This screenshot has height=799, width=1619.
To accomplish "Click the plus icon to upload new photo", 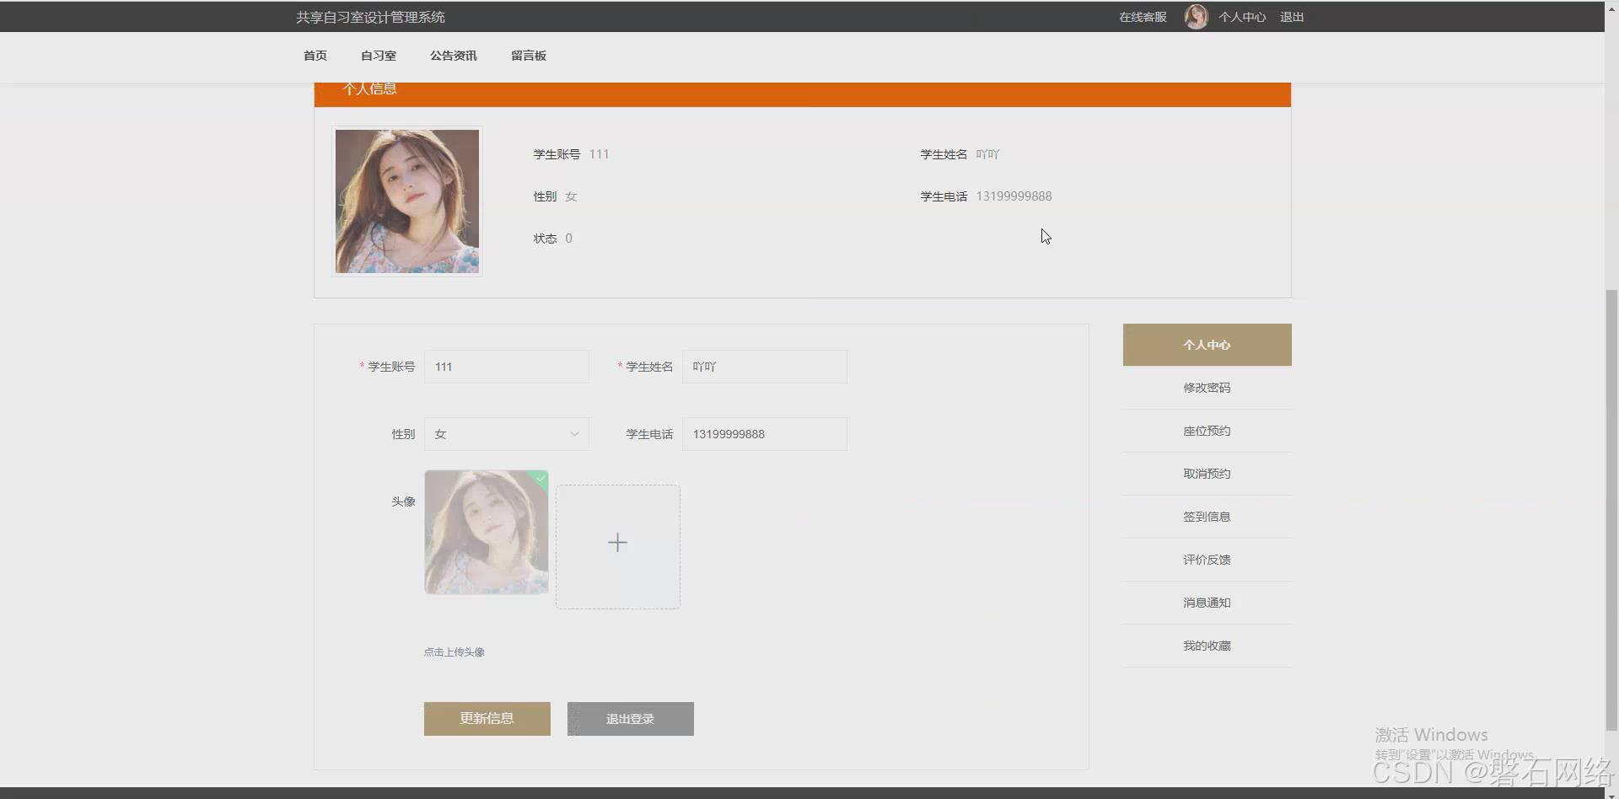I will 617,542.
